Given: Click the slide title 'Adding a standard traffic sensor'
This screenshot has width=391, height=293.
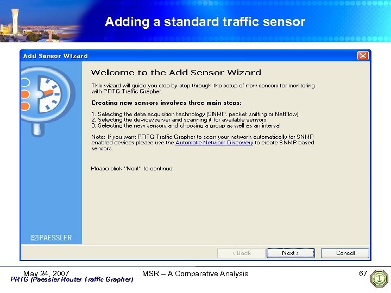Looking at the screenshot, I should (205, 22).
